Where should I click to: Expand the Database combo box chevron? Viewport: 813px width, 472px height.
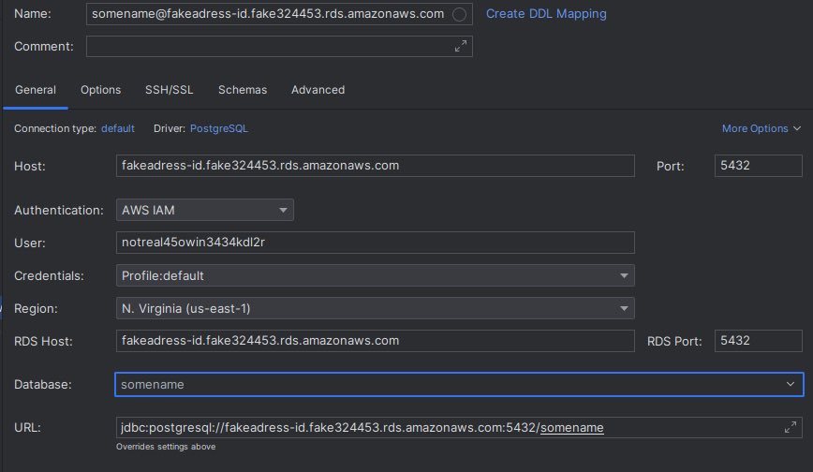[791, 384]
